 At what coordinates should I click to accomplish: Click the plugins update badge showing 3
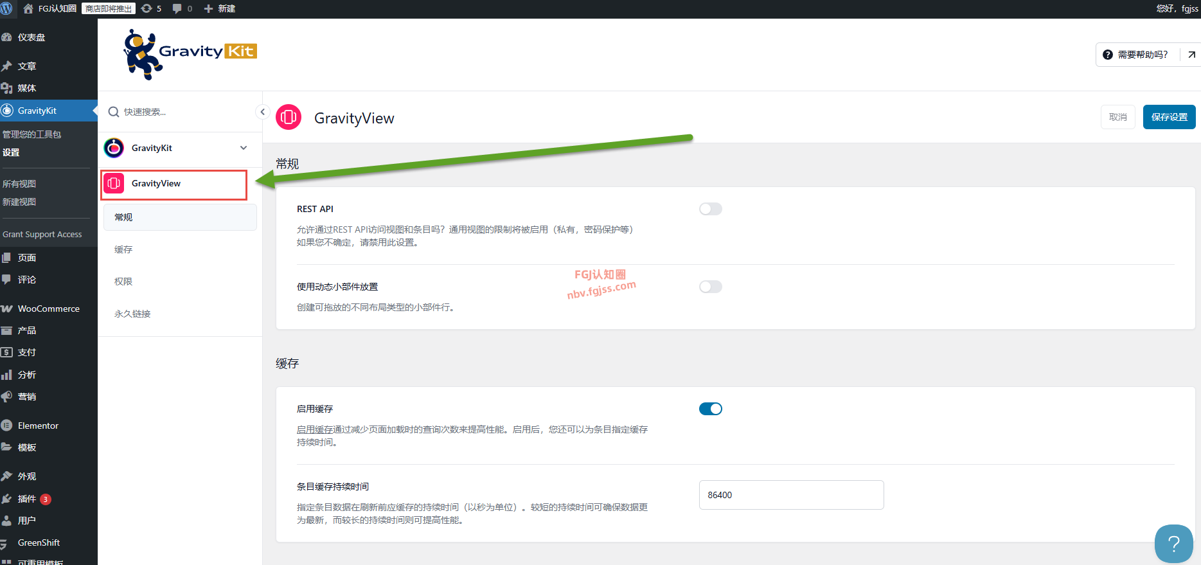click(46, 499)
